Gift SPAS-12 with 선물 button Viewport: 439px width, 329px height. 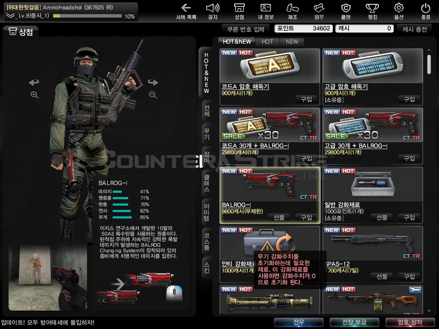pyautogui.click(x=382, y=277)
